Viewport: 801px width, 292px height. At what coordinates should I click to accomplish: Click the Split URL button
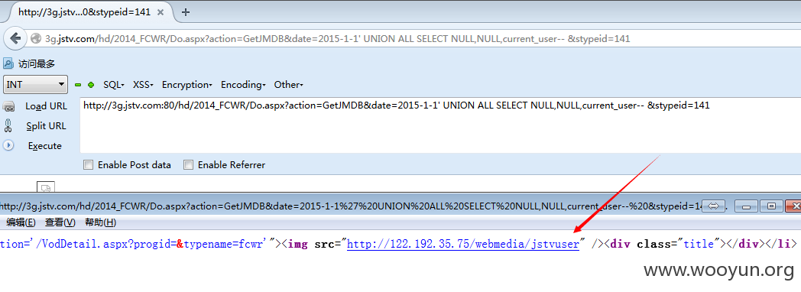click(x=46, y=126)
